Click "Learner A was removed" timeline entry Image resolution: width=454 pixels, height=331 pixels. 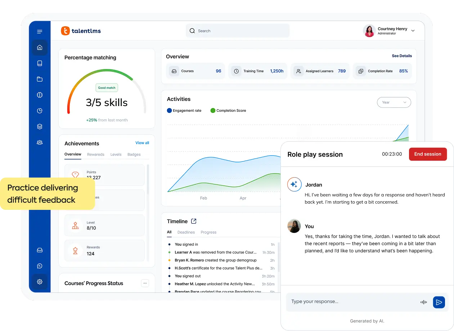[216, 252]
